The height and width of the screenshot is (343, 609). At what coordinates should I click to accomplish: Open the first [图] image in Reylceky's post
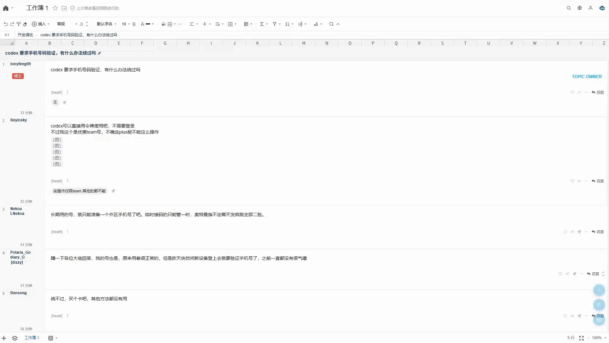pos(57,140)
